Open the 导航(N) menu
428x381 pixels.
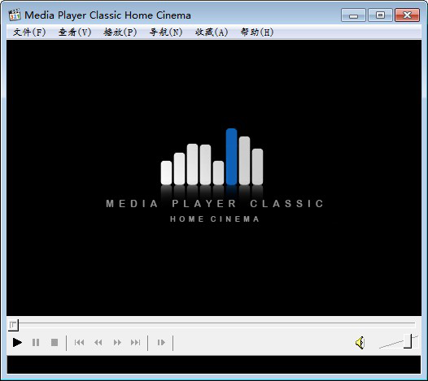(166, 32)
